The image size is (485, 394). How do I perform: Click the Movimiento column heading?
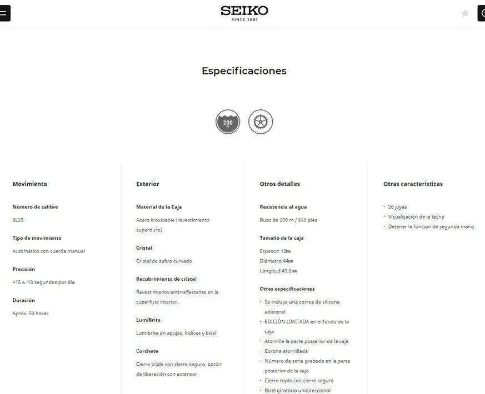coord(29,184)
